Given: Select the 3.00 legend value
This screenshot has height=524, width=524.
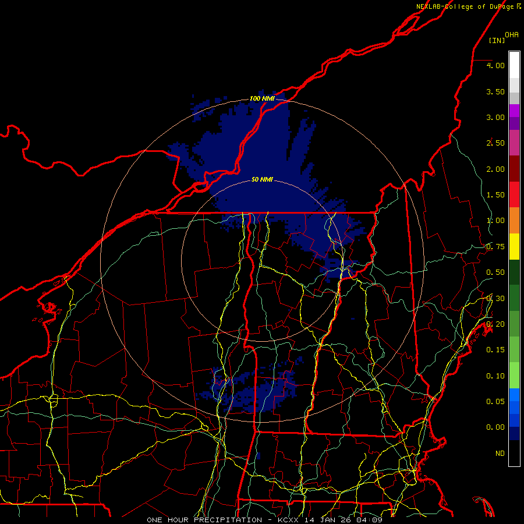Looking at the screenshot, I should 495,117.
